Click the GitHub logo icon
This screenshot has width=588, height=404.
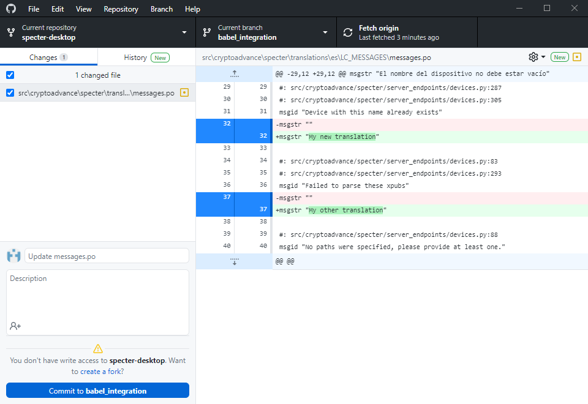(x=11, y=9)
